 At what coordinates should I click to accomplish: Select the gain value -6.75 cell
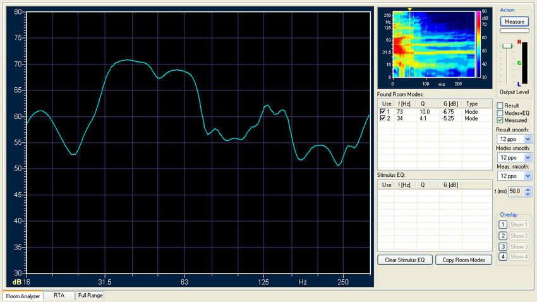click(448, 112)
